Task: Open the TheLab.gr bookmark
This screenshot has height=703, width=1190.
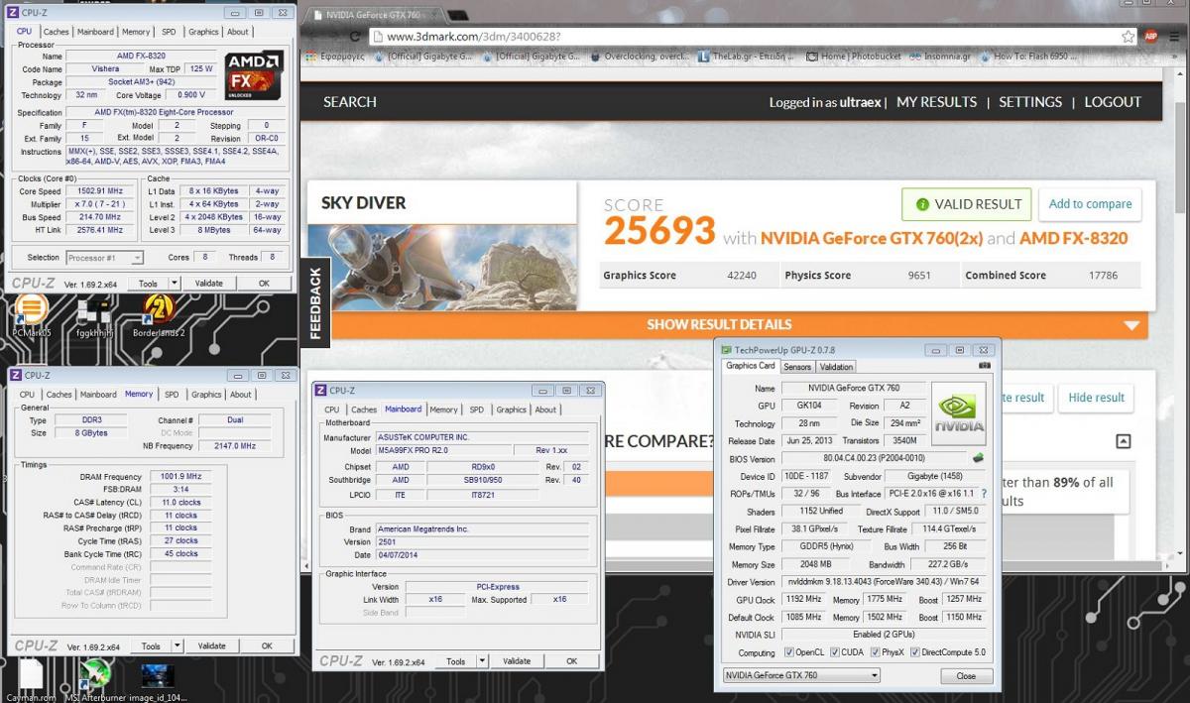Action: point(746,57)
